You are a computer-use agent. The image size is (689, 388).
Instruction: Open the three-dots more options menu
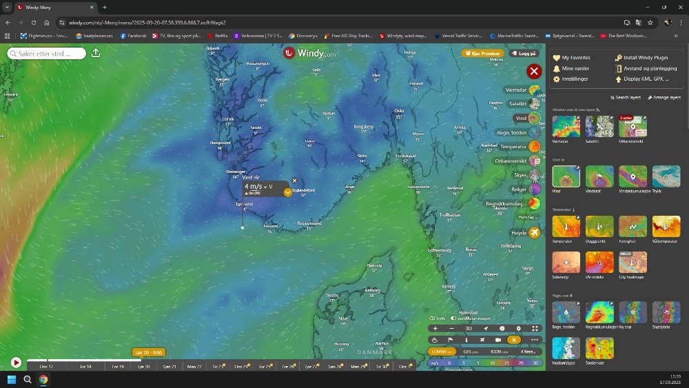(535, 340)
